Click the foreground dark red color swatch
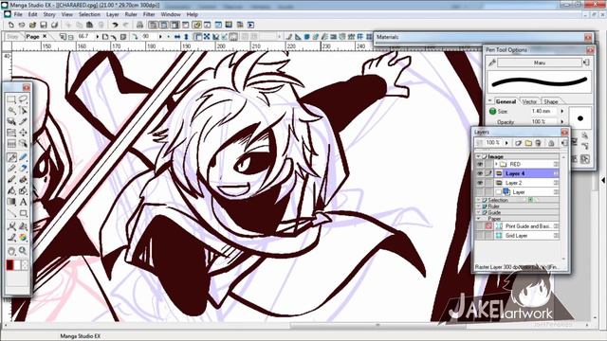The image size is (607, 341). pos(9,265)
